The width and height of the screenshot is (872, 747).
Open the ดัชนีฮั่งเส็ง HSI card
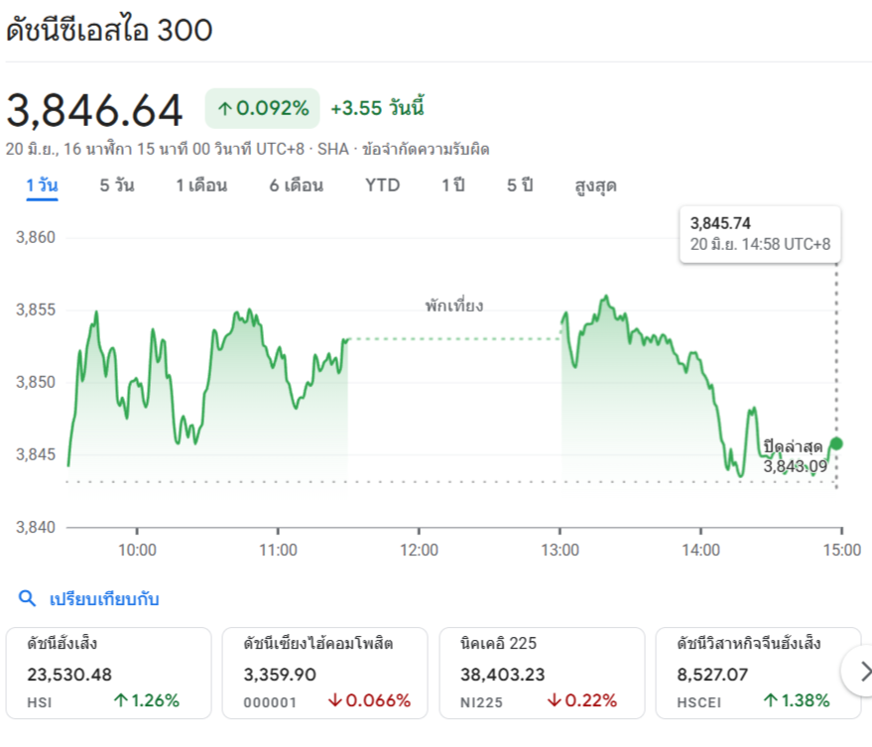[109, 673]
